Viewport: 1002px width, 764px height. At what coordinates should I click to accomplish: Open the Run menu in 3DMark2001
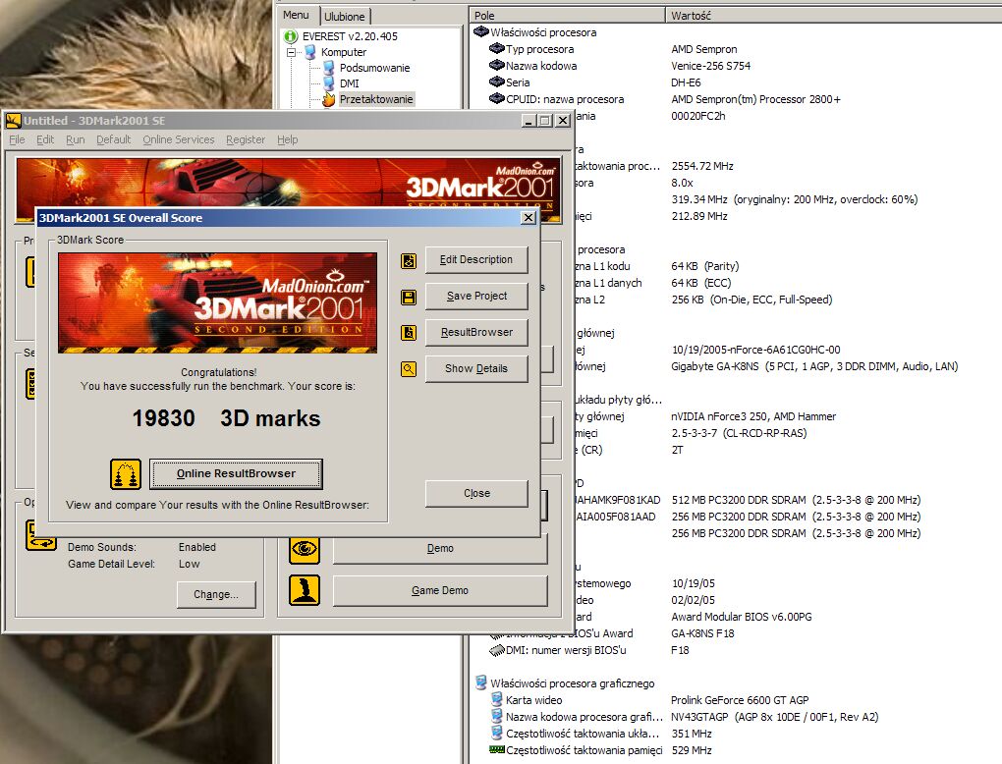coord(75,139)
